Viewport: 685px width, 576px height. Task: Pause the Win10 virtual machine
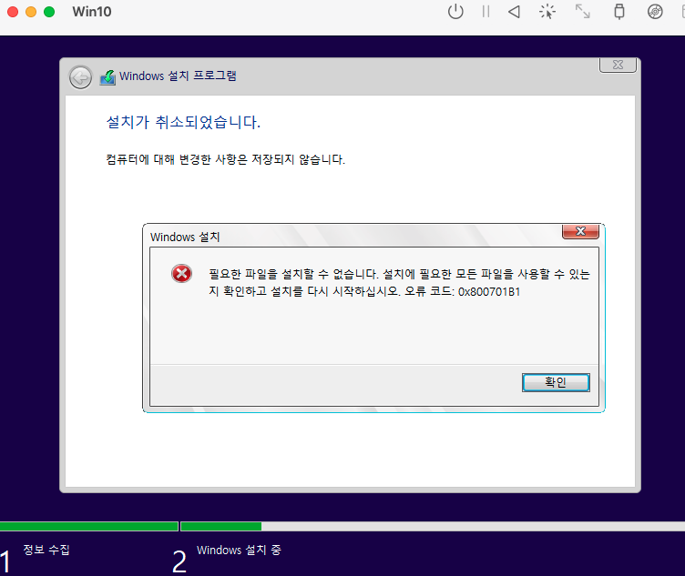click(x=486, y=12)
